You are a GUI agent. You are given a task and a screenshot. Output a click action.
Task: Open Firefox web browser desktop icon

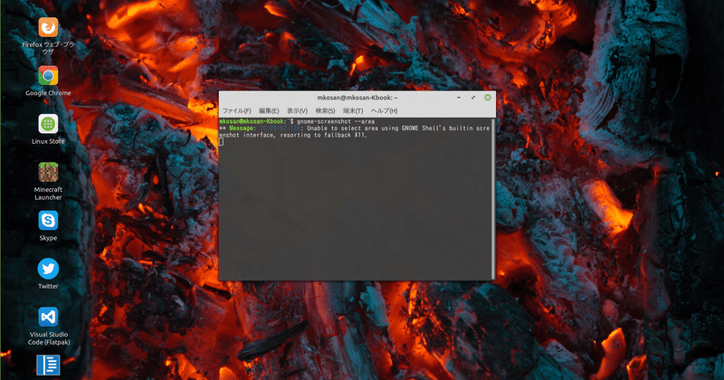[x=48, y=28]
